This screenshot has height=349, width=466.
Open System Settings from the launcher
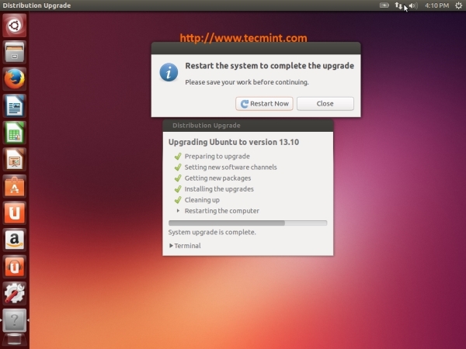tap(14, 293)
